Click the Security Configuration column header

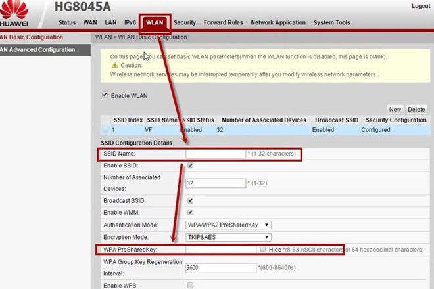pos(396,120)
